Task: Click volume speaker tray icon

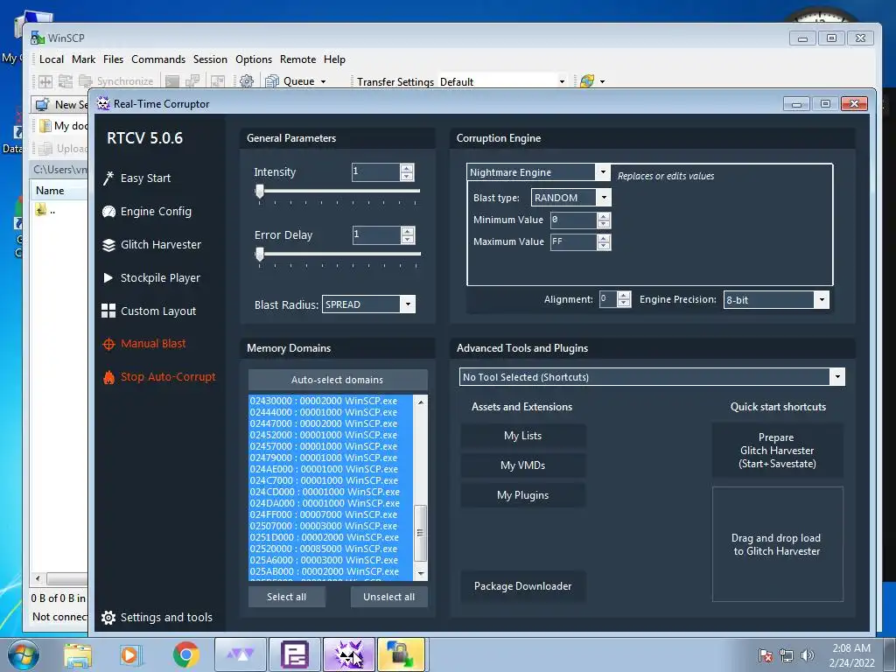Action: (x=808, y=655)
